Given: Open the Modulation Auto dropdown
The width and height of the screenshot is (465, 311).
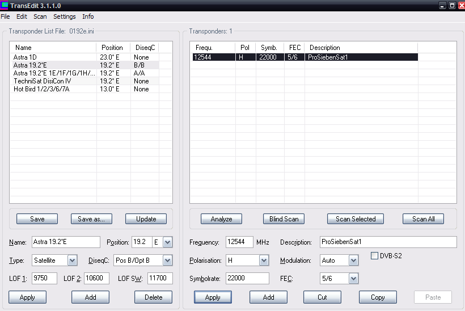Looking at the screenshot, I should (x=353, y=260).
